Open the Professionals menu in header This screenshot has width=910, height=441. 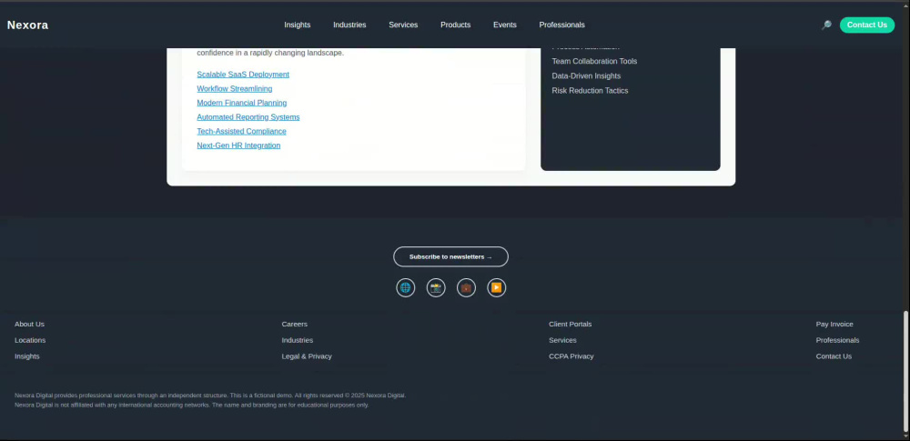[561, 25]
